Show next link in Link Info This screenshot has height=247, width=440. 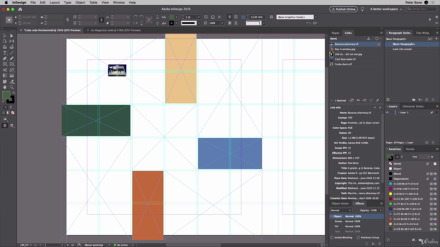380,108
